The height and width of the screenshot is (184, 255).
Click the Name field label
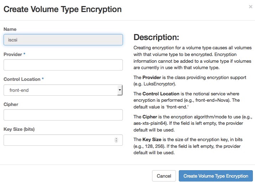coord(10,29)
